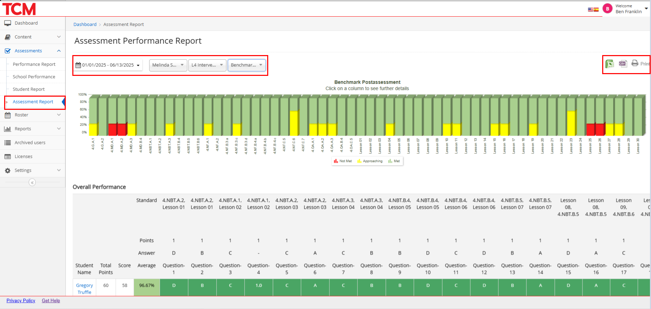The height and width of the screenshot is (309, 651).
Task: Click the yellow 4.NF.C.6 chart bar
Action: 293,123
